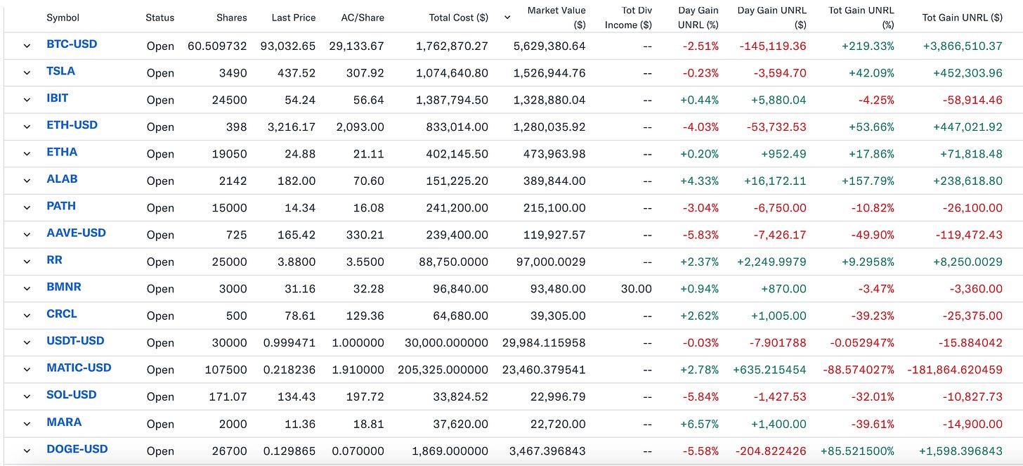Select SOL-USD shares 171.07
Viewport: 1023px width, 466px height.
(228, 397)
